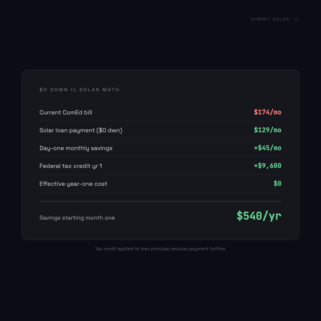Click the $0 Down IL Solar Math heading
Viewport: 321px width, 321px height.
[x=79, y=90]
